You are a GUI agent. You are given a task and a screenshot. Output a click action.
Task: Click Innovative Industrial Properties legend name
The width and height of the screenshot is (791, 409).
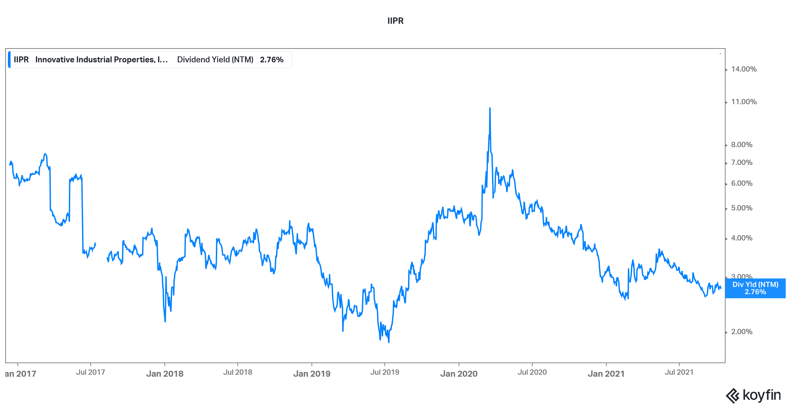[x=102, y=60]
